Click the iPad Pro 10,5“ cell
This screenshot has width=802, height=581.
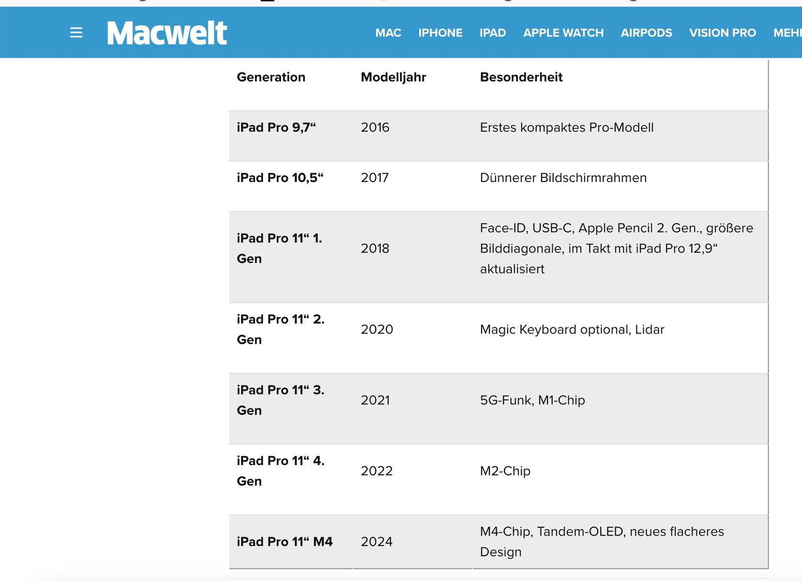click(x=280, y=178)
